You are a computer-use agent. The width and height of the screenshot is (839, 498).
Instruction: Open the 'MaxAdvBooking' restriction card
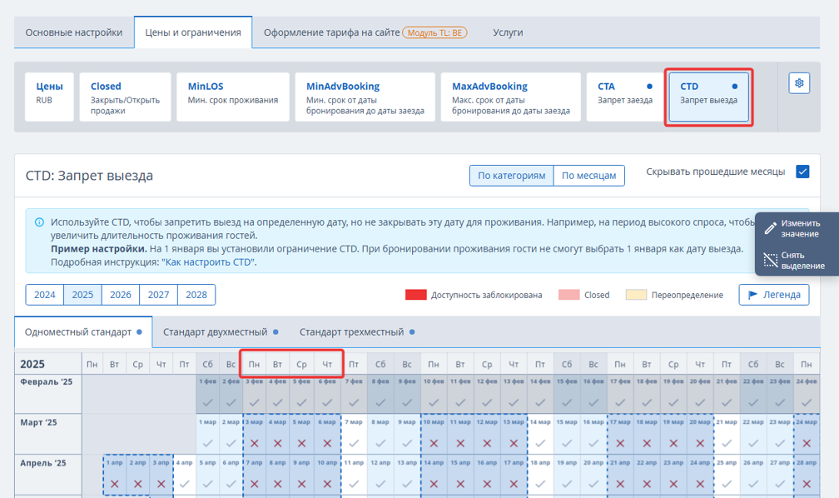(x=510, y=97)
